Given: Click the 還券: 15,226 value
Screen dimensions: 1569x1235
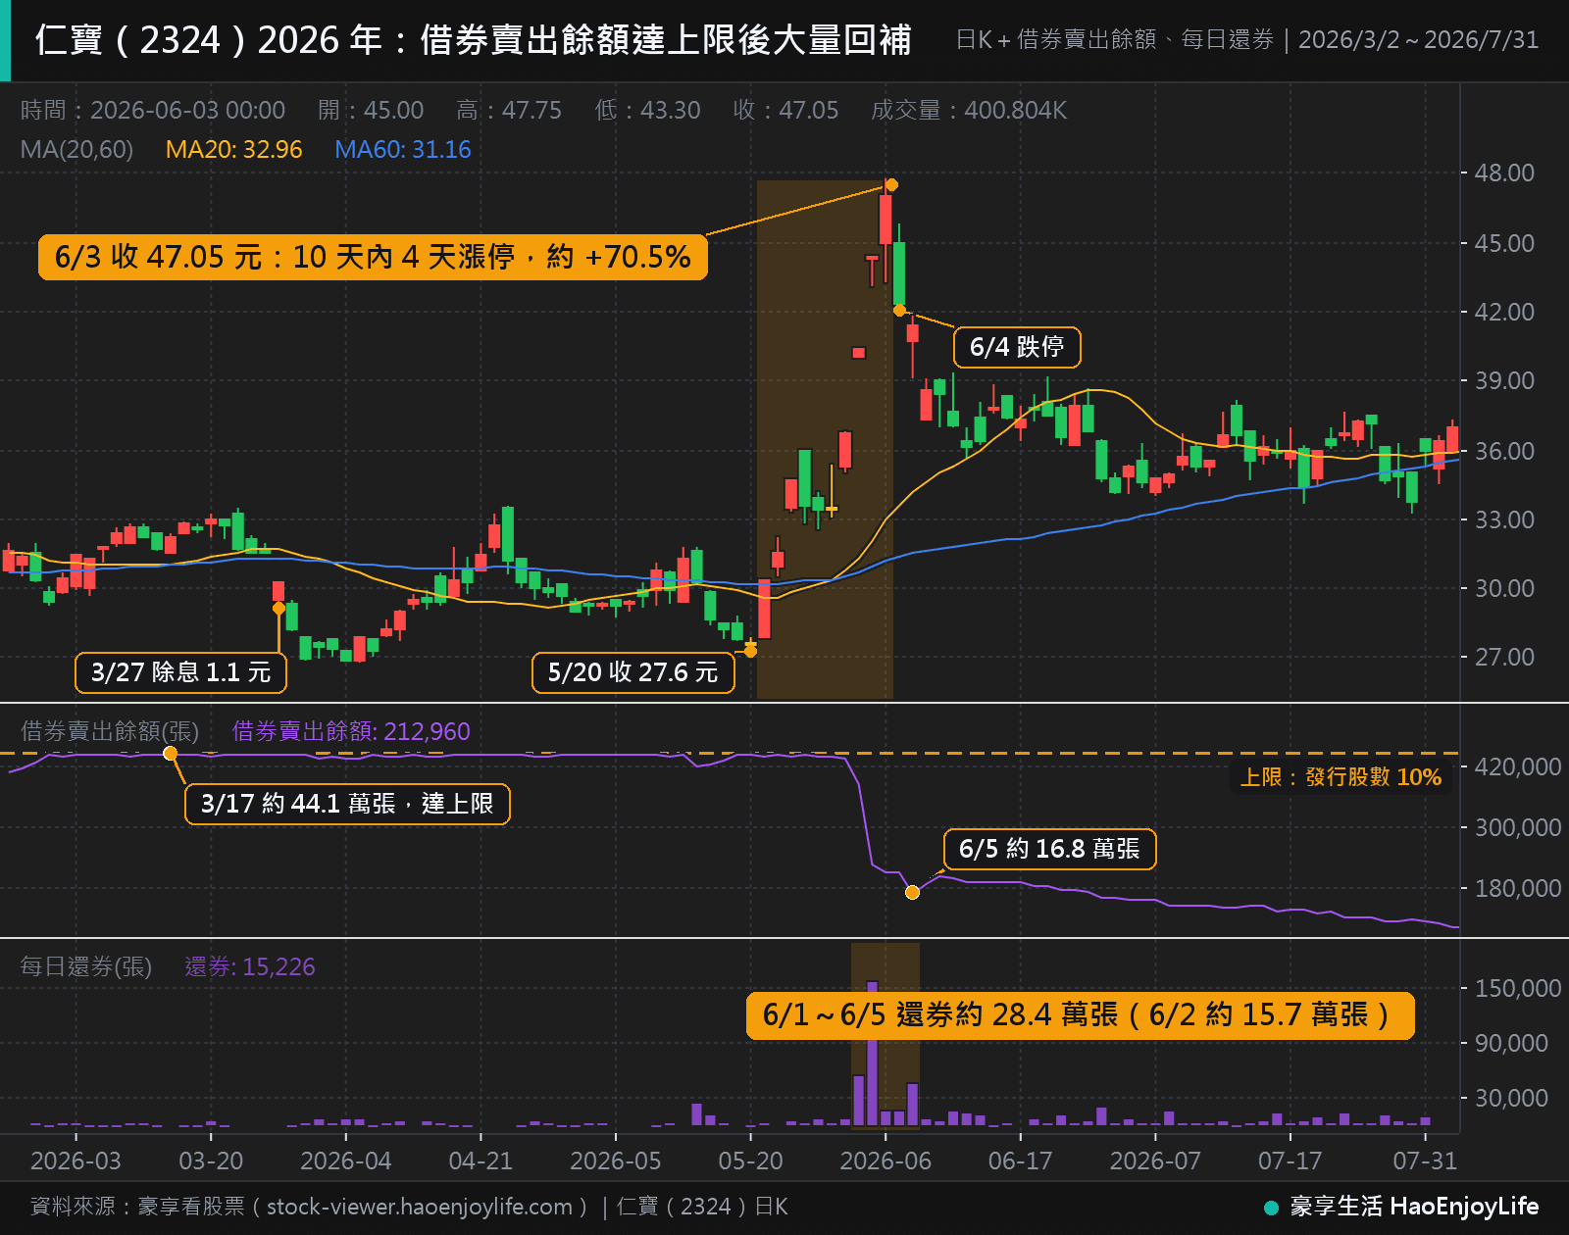Looking at the screenshot, I should pos(250,966).
